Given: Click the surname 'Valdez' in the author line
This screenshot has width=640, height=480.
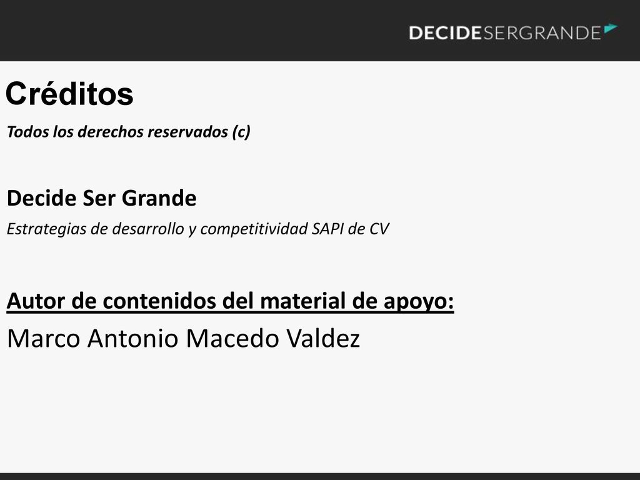Looking at the screenshot, I should point(323,338).
